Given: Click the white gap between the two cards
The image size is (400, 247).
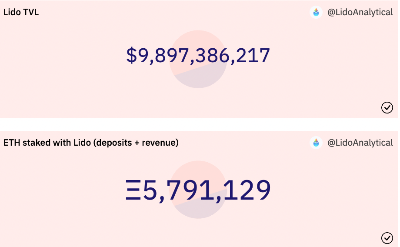Looking at the screenshot, I should (200, 124).
